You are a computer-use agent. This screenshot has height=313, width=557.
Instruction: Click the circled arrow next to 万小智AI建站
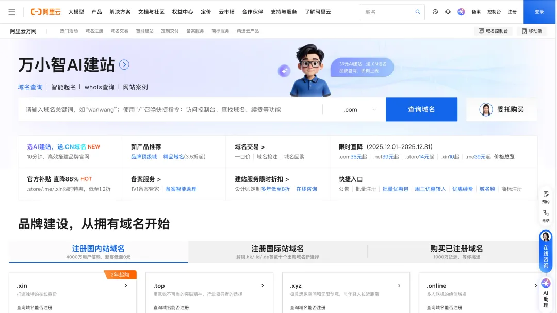click(x=124, y=64)
